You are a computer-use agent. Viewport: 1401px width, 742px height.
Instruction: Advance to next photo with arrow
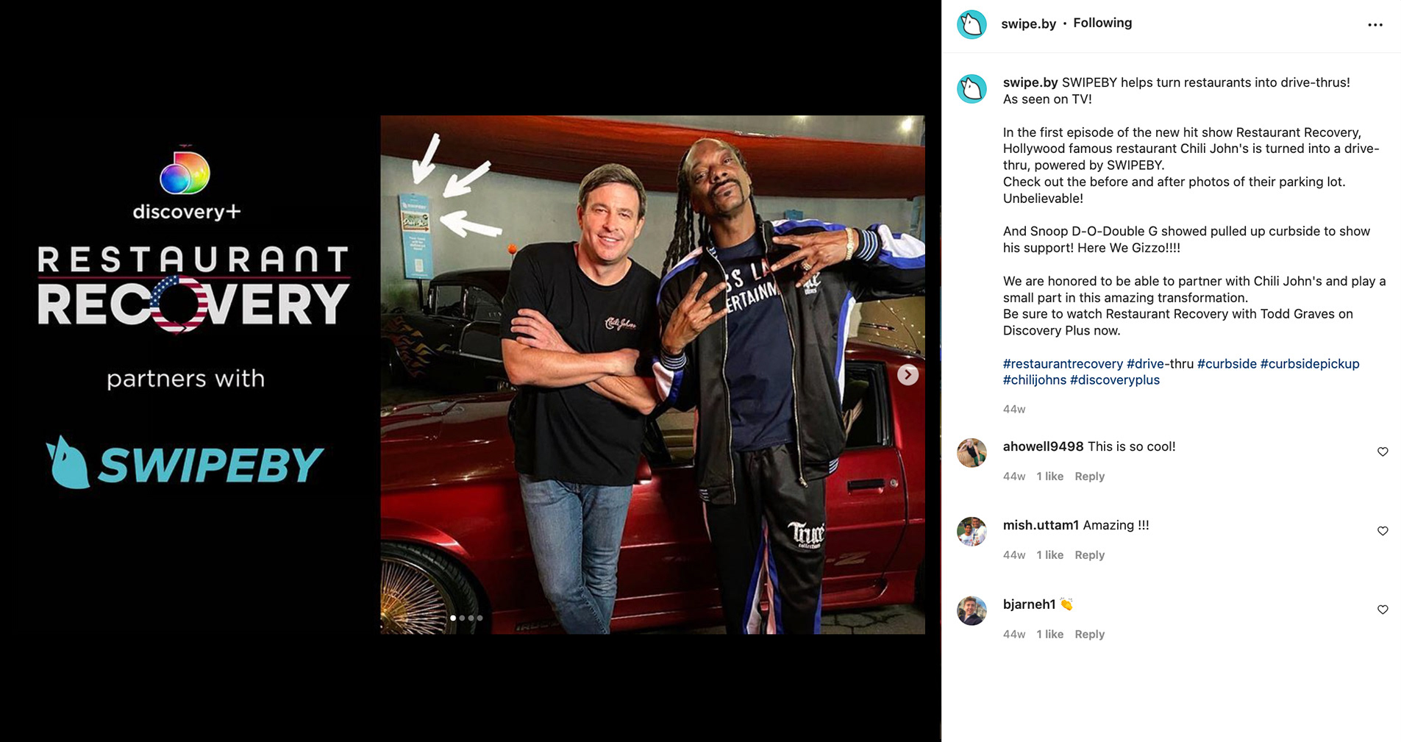point(908,375)
